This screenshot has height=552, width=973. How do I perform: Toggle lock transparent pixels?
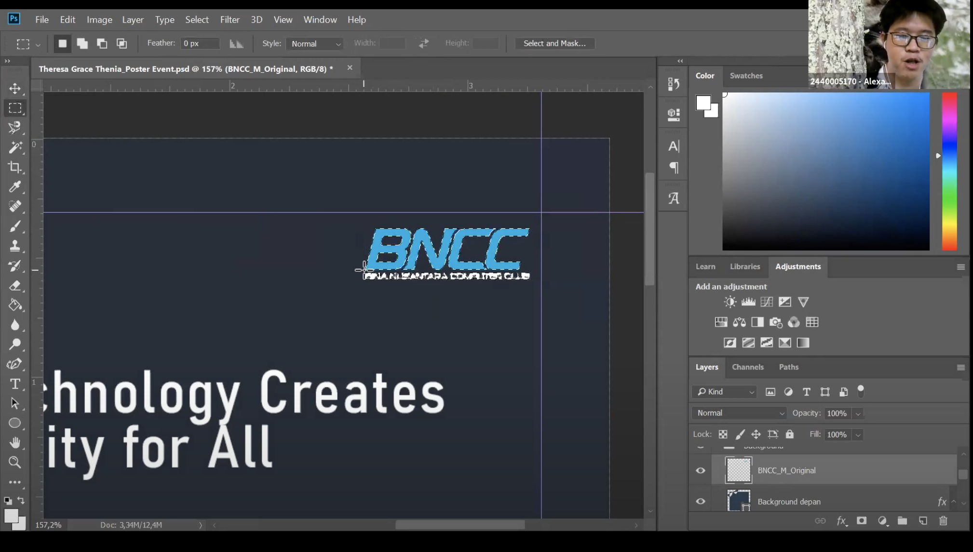723,434
